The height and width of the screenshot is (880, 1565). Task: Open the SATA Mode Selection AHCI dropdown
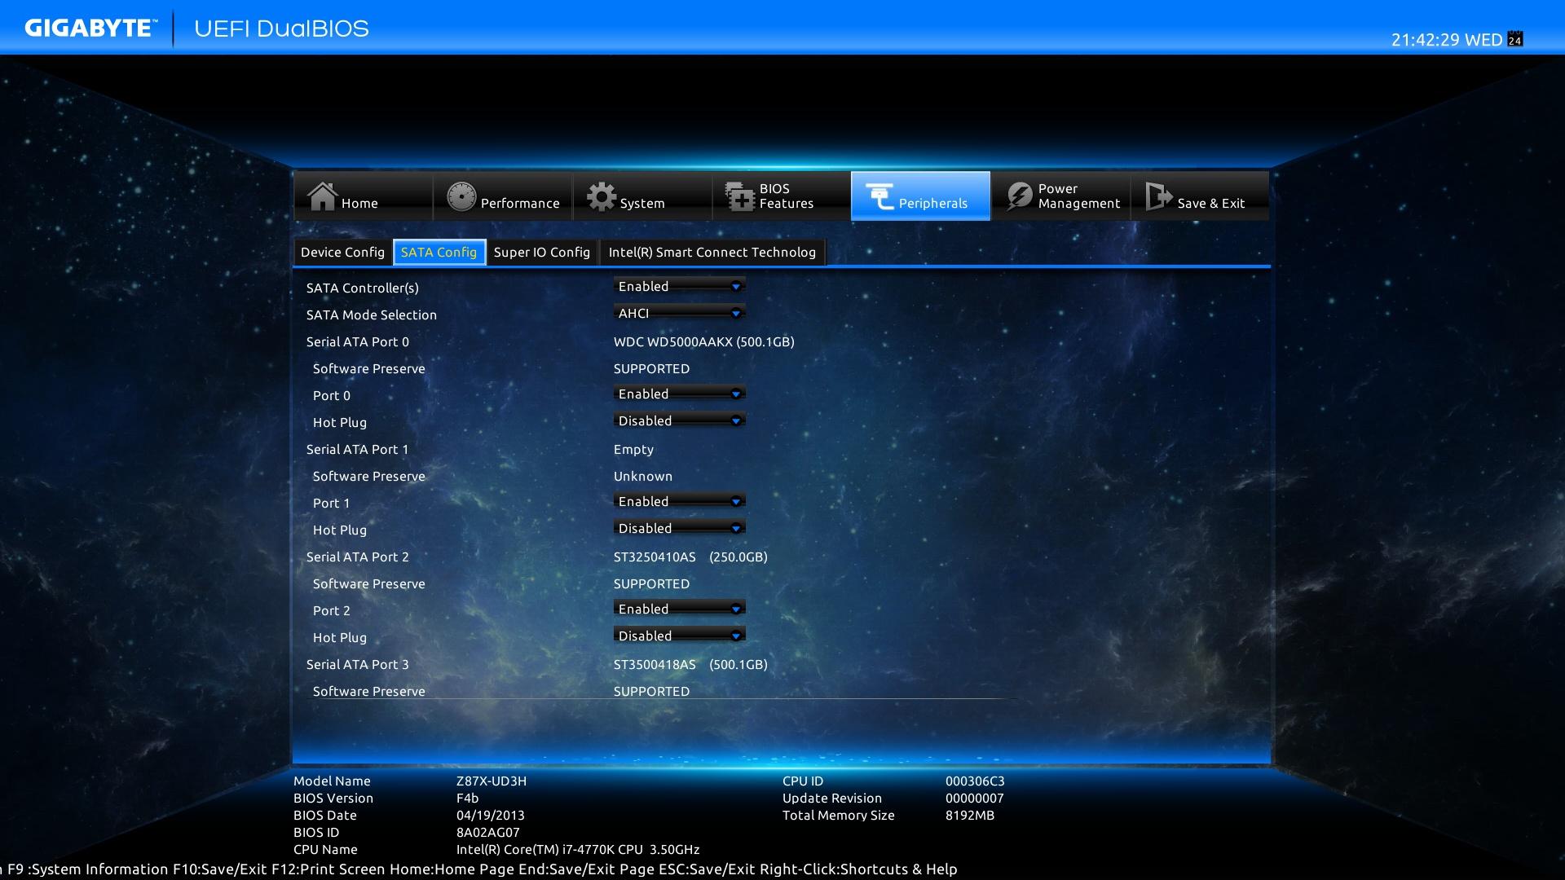679,314
